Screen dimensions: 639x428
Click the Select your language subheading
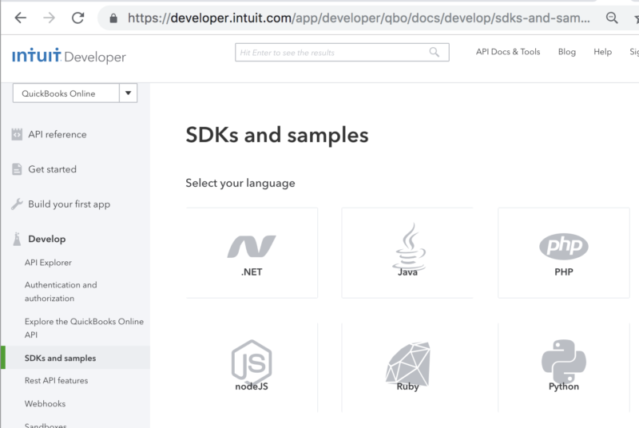point(240,183)
